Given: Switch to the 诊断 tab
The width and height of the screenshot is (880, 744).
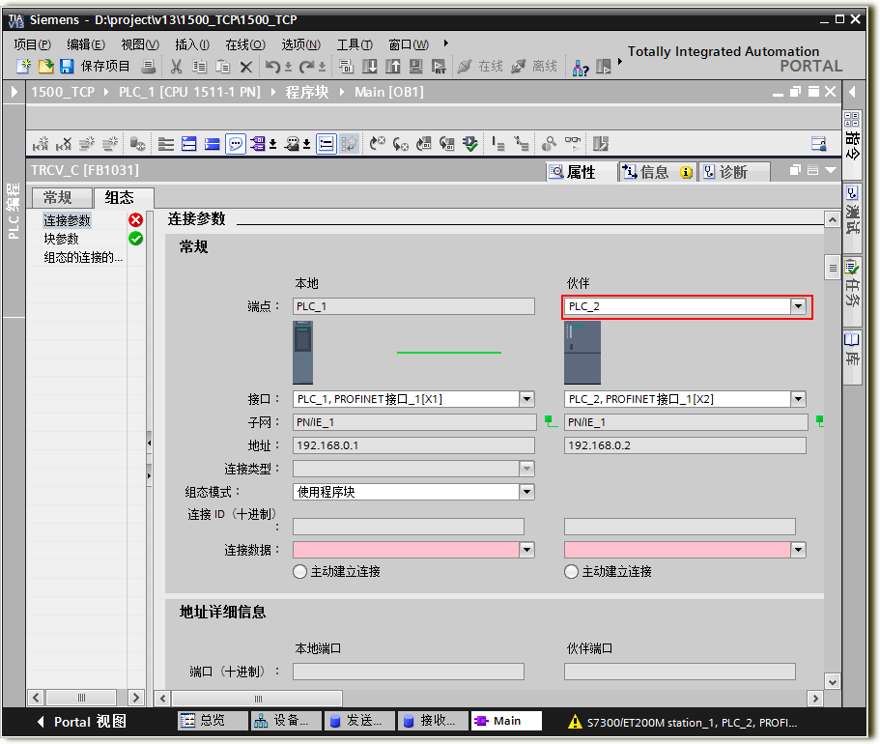Looking at the screenshot, I should 734,172.
